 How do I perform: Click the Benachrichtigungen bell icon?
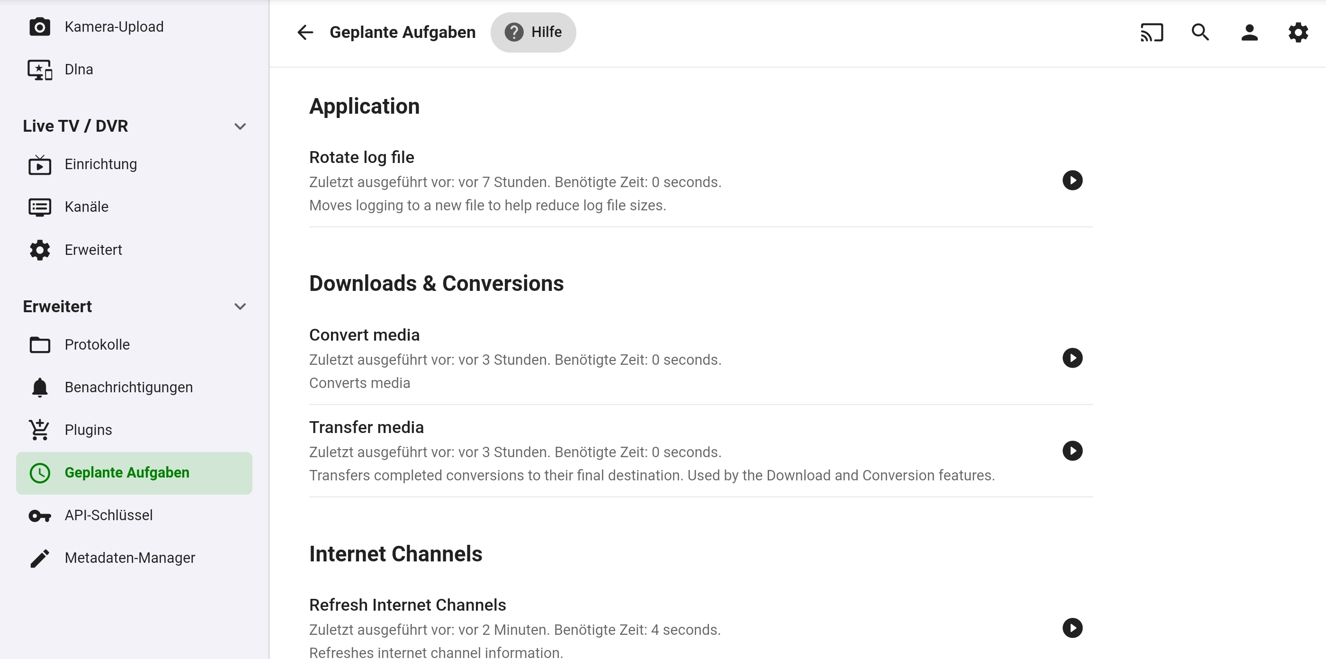click(40, 388)
